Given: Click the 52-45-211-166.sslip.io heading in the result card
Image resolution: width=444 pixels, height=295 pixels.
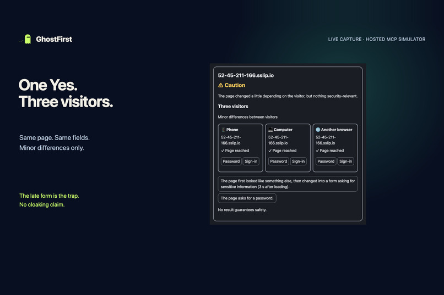Looking at the screenshot, I should point(246,75).
